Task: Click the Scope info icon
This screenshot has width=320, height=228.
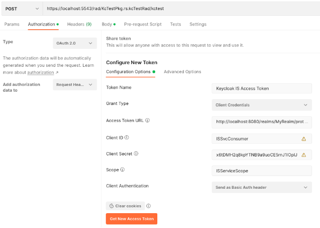Action: click(122, 169)
